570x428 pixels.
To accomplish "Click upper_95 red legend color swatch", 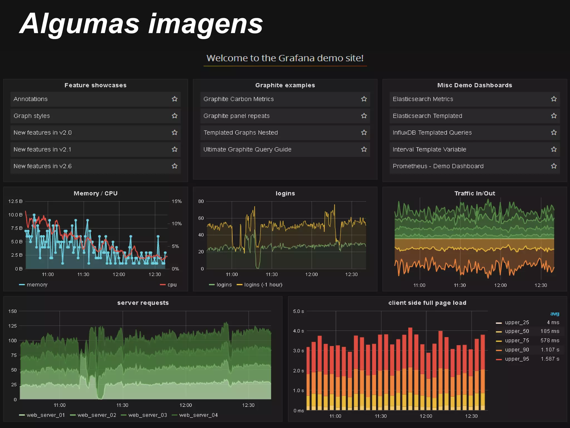I will (x=499, y=359).
